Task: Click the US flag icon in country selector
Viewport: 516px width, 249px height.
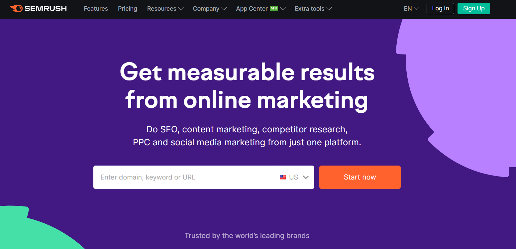Action: (x=283, y=177)
